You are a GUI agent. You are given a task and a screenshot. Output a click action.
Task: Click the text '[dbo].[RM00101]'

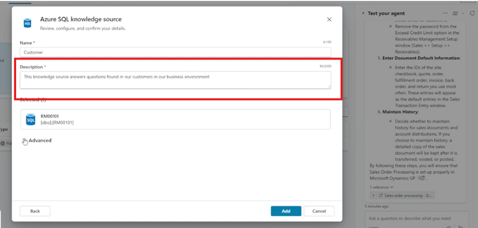(x=57, y=122)
